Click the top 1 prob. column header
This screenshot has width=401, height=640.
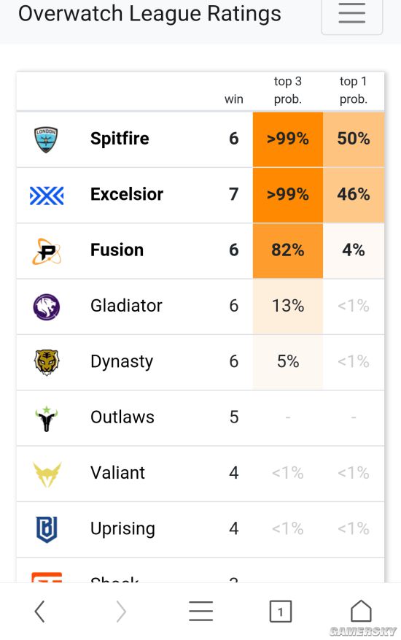[354, 90]
